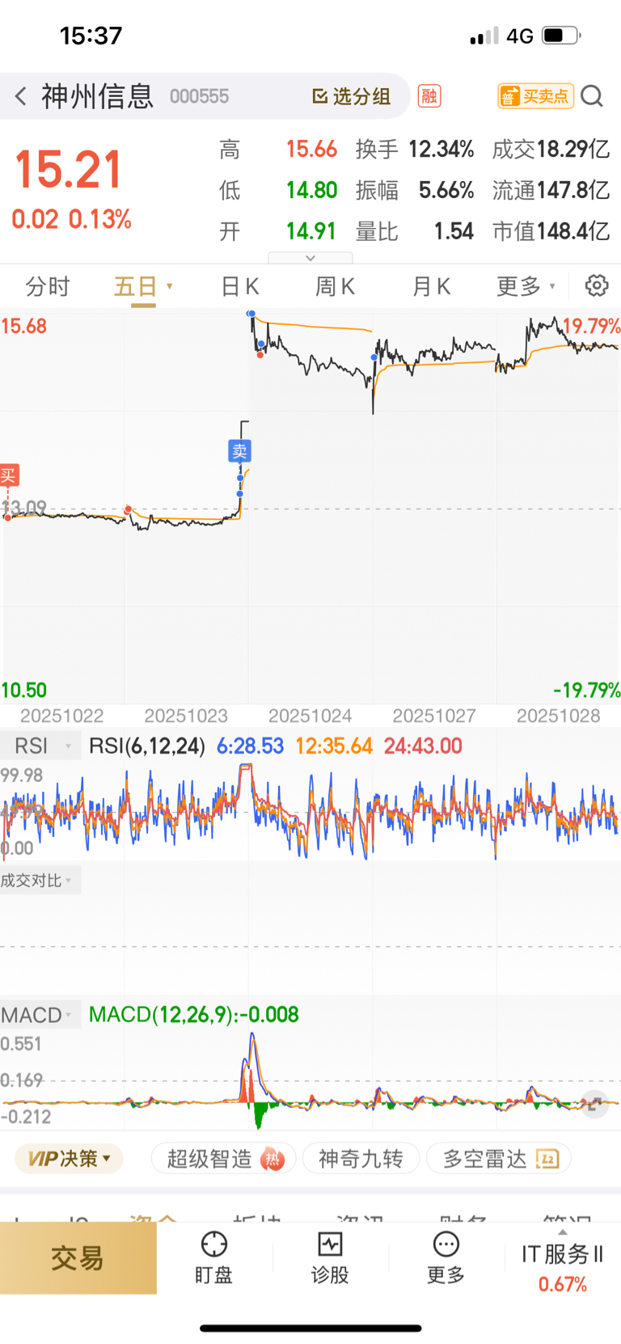
Task: Switch to 月K chart tab
Action: tap(431, 286)
